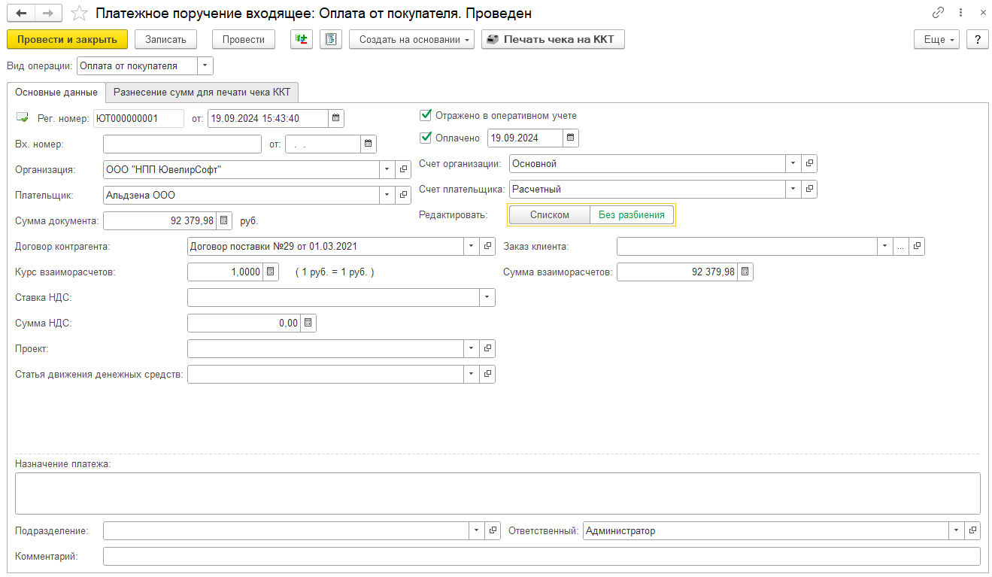Expand Вид операции dropdown

pyautogui.click(x=205, y=65)
